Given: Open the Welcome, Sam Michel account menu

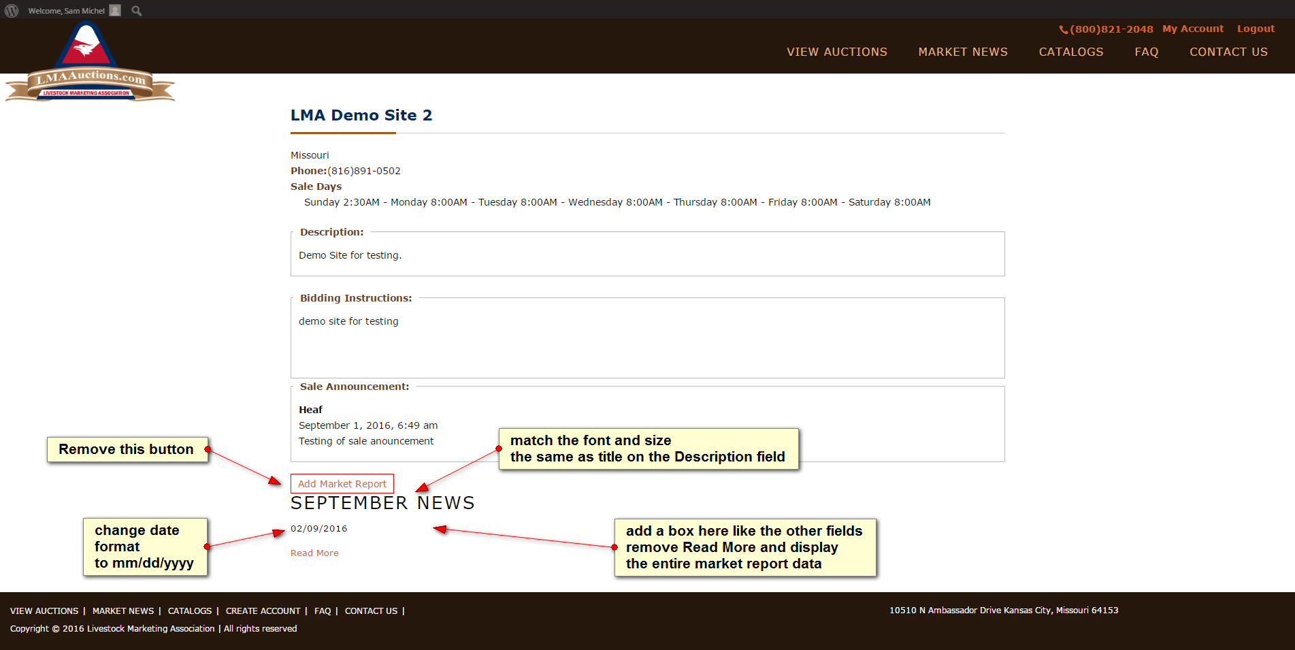Looking at the screenshot, I should [74, 11].
